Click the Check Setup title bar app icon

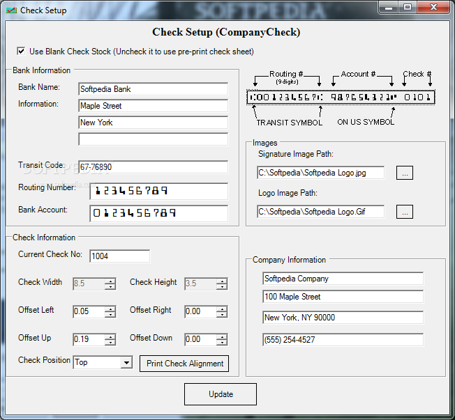click(11, 10)
